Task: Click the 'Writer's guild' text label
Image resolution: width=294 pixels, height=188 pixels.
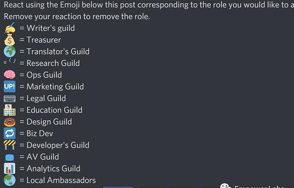Action: click(x=50, y=28)
